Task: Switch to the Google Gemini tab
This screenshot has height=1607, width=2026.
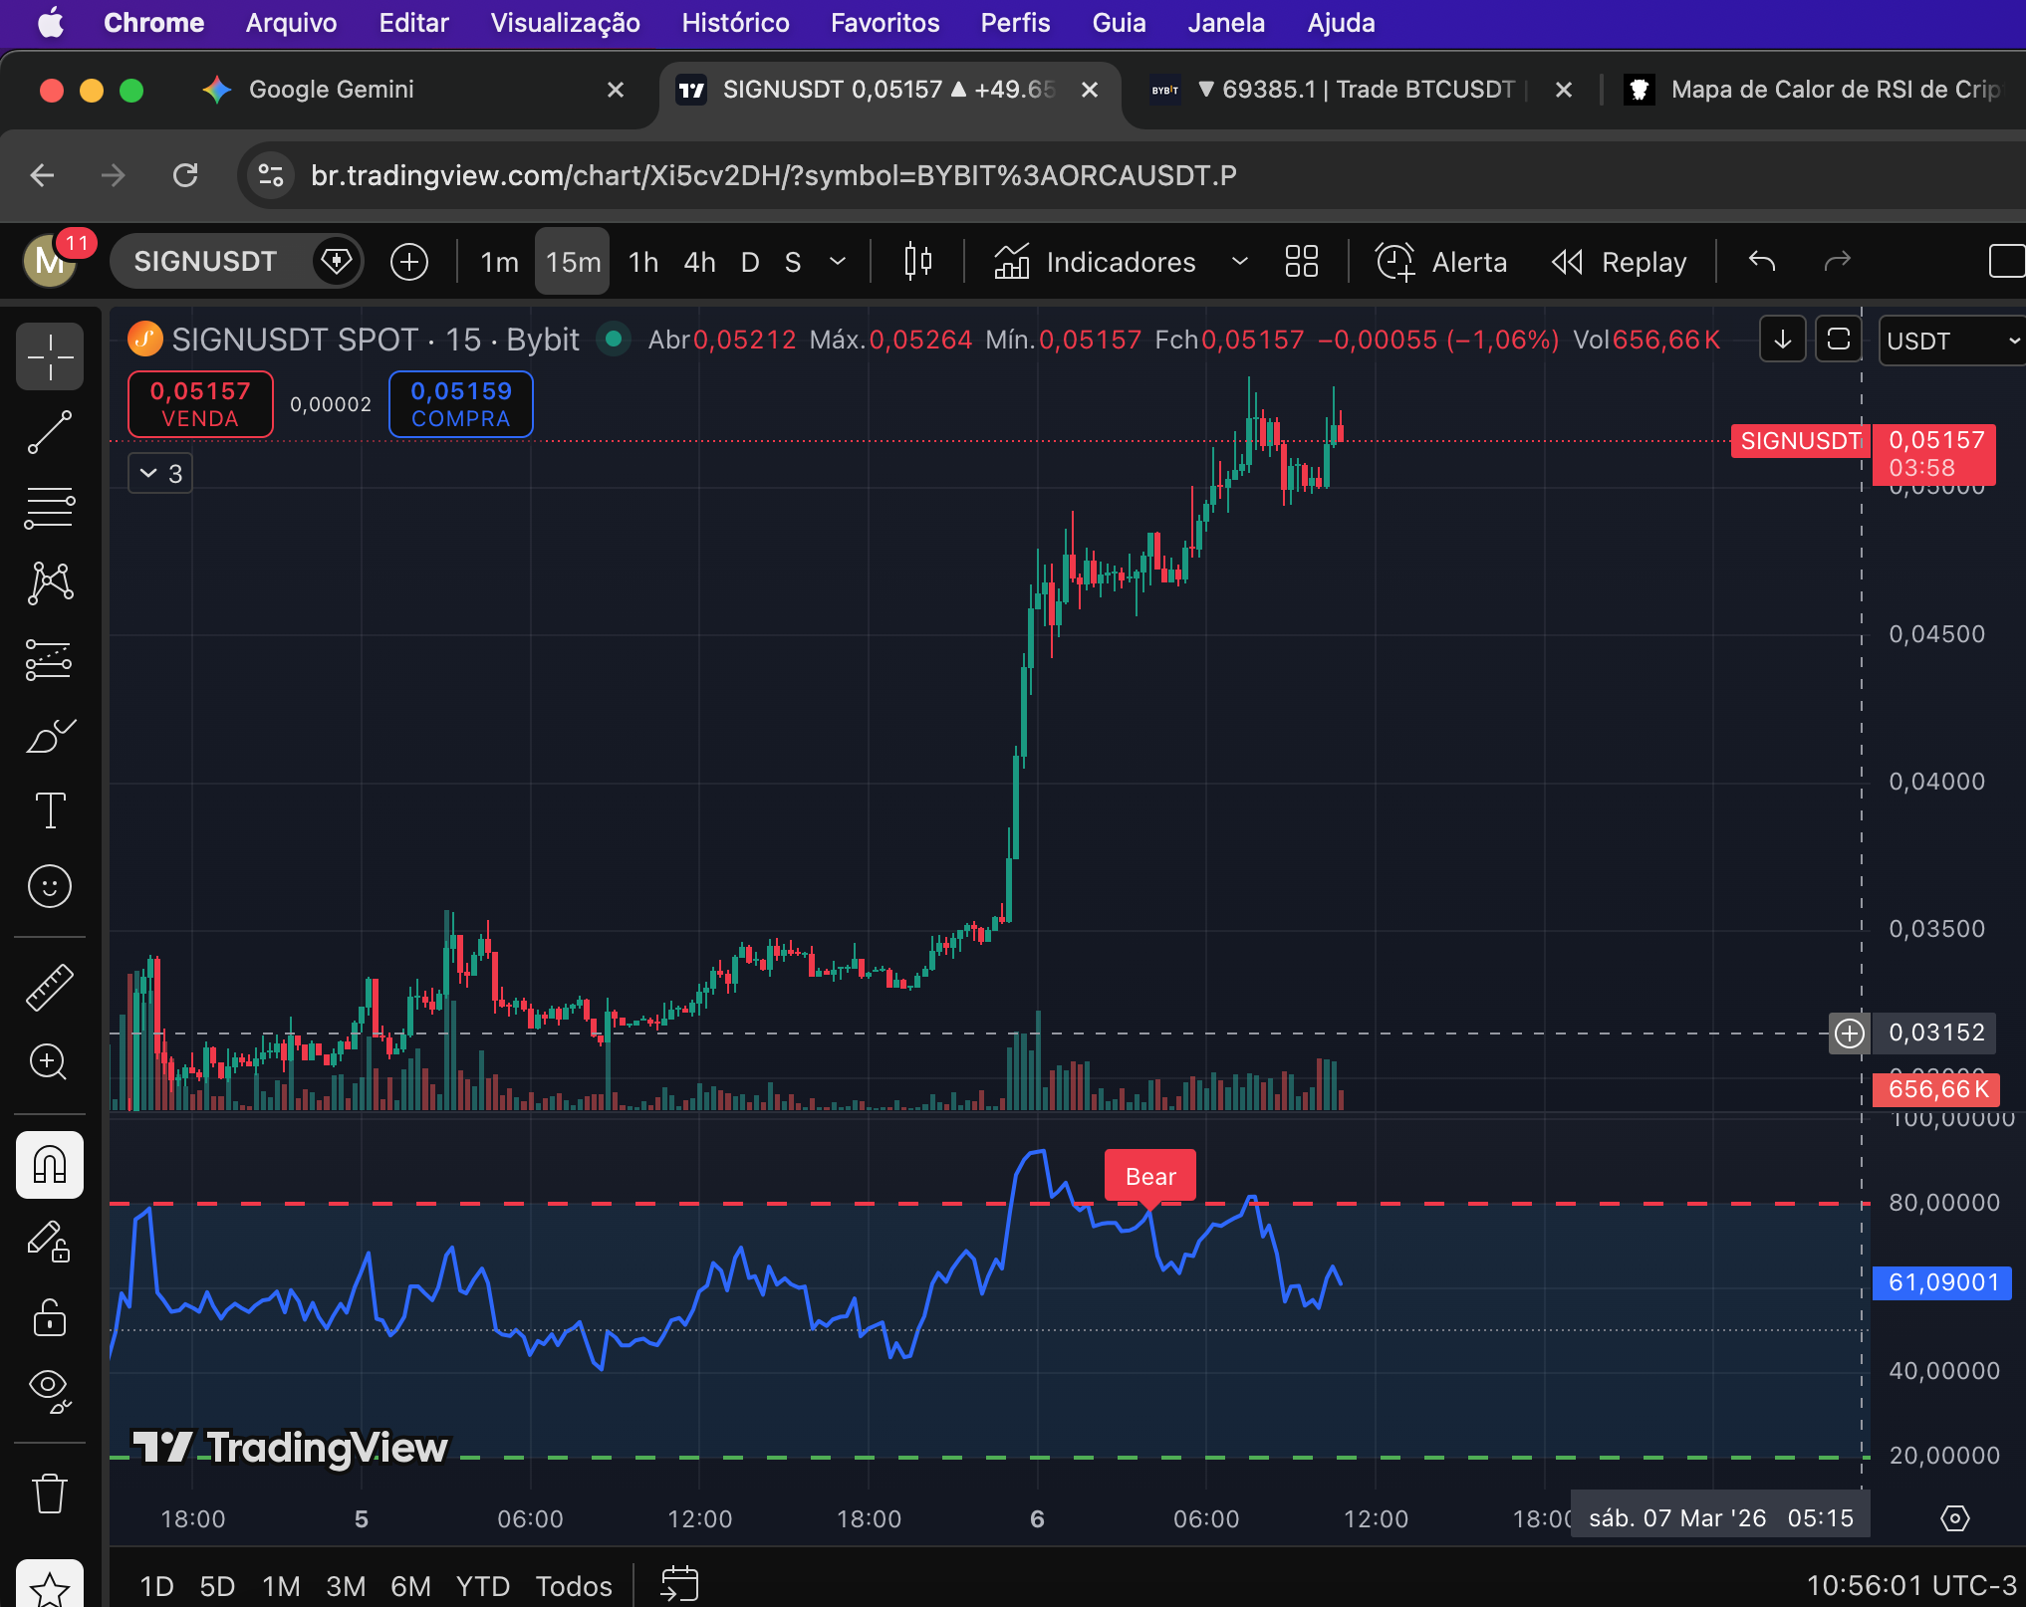Action: click(x=331, y=90)
